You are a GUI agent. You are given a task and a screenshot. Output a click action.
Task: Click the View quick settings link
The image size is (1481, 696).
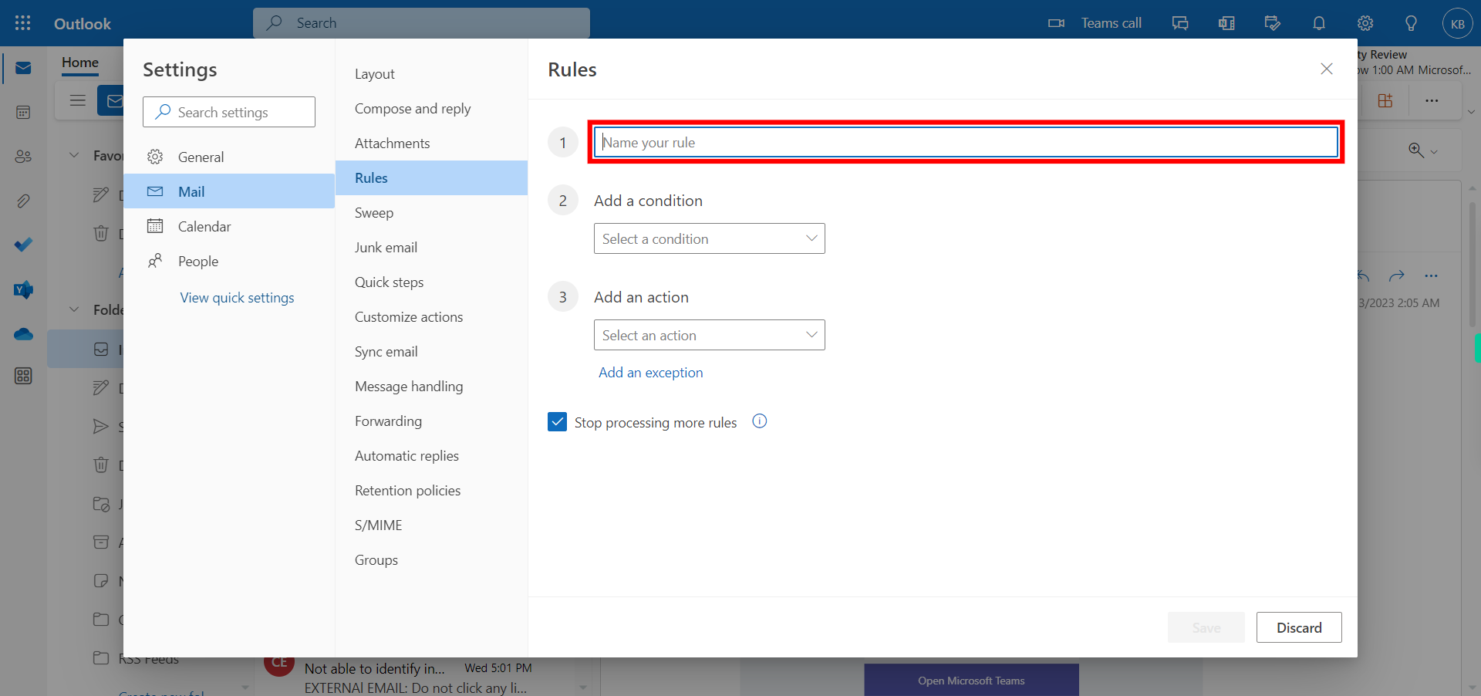point(237,298)
